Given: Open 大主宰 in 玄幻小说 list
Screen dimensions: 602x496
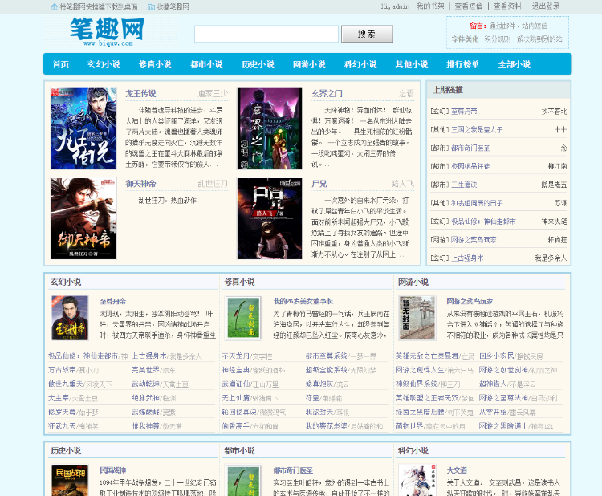Looking at the screenshot, I should pos(59,398).
